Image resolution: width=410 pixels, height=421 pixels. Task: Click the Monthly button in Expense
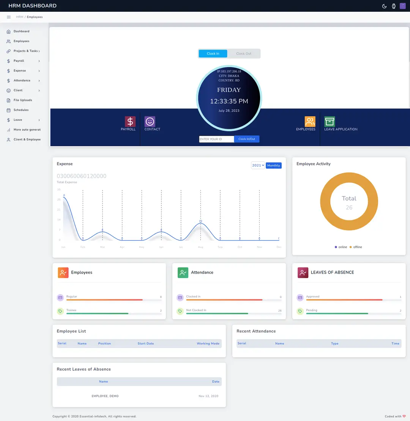click(273, 166)
